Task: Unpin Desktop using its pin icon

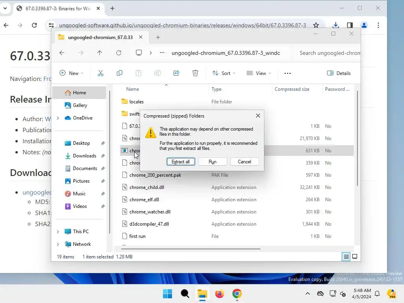Action: pyautogui.click(x=103, y=143)
